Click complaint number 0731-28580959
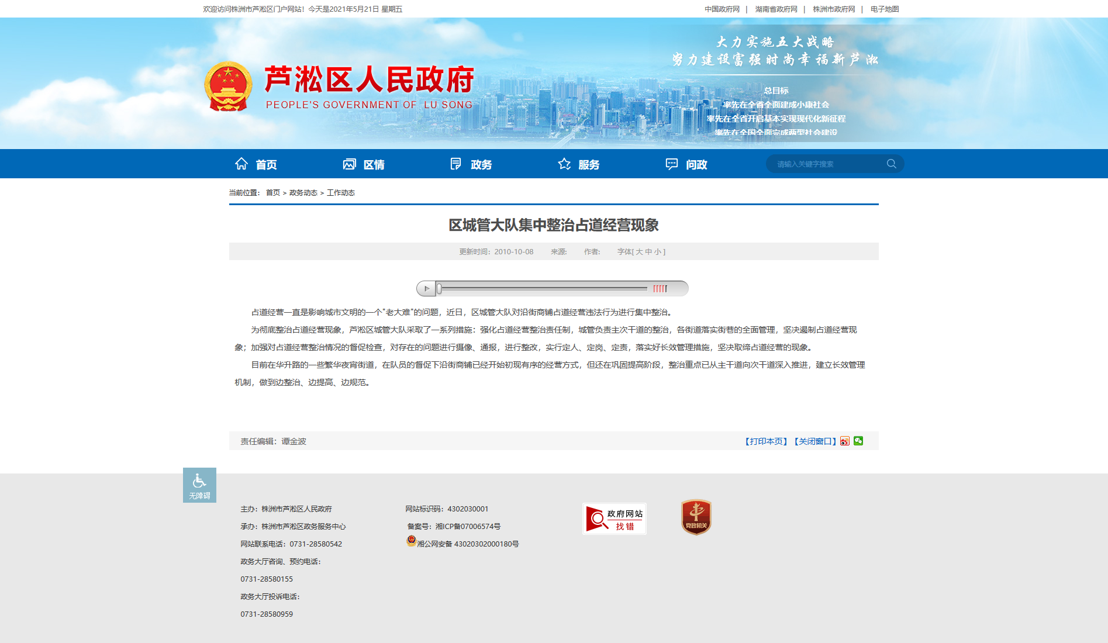The image size is (1108, 643). click(267, 614)
